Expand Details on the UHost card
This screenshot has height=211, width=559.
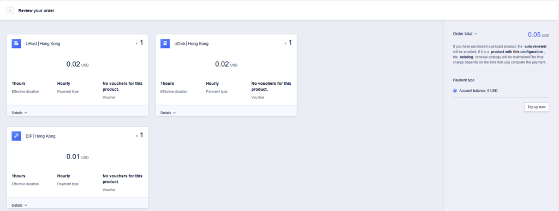point(19,113)
